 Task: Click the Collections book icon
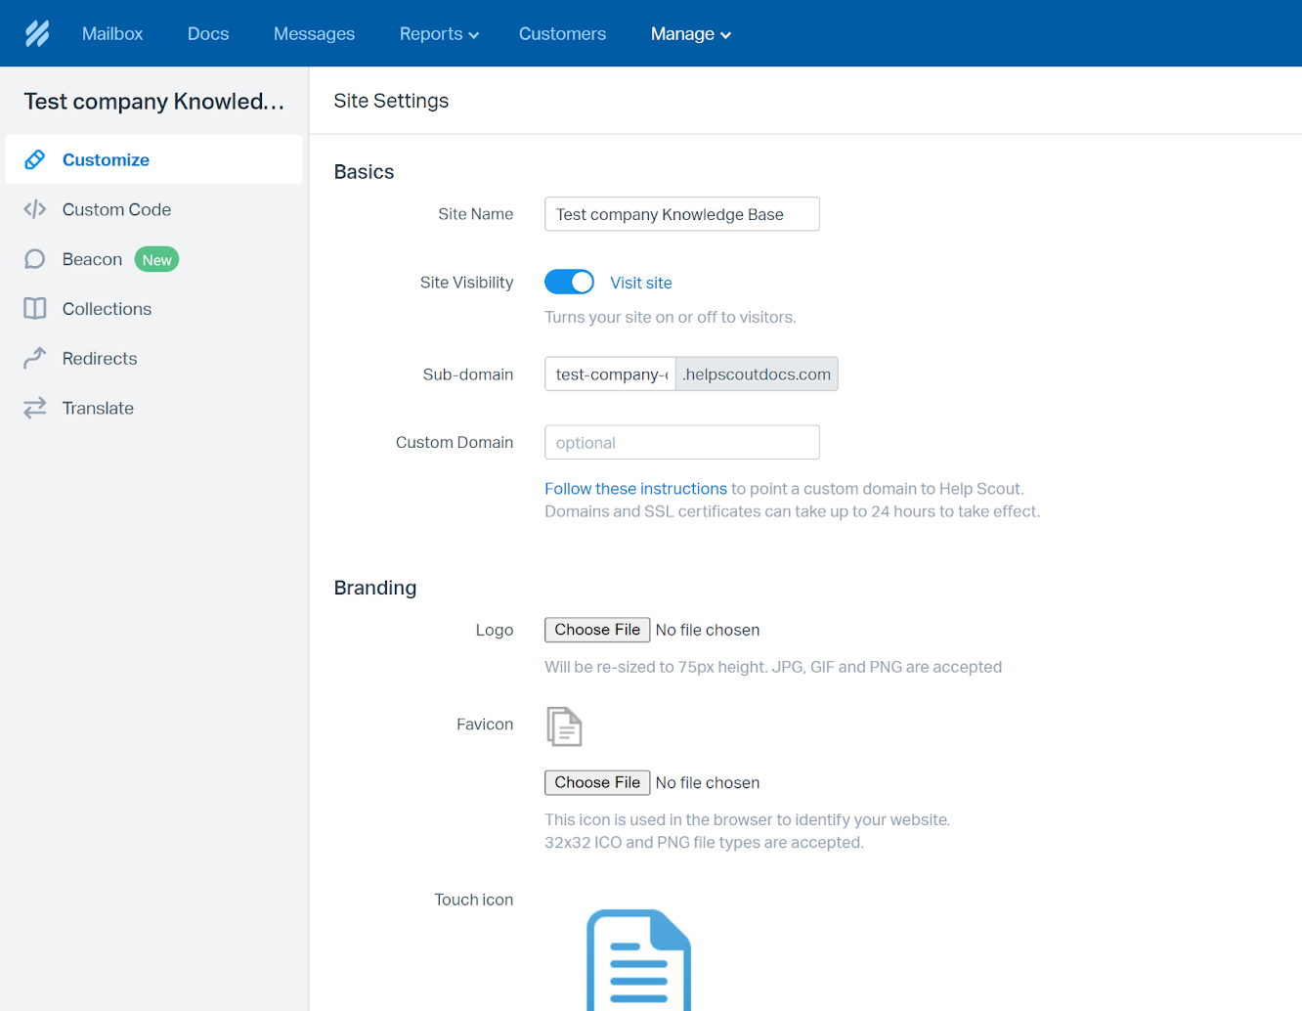point(35,309)
